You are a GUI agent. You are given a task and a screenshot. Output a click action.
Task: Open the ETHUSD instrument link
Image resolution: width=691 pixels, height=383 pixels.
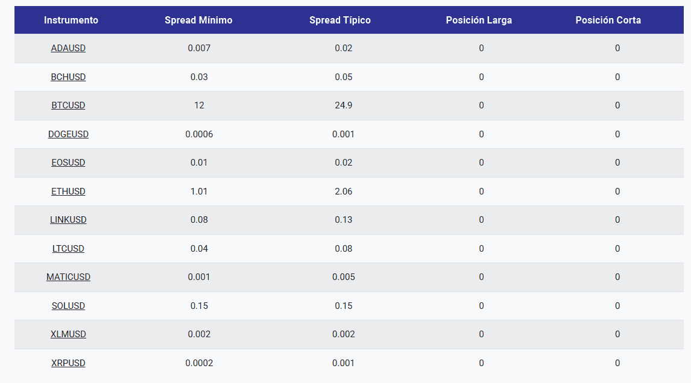pos(68,191)
